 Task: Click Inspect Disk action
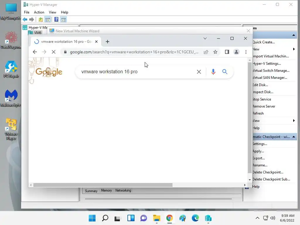point(263,92)
